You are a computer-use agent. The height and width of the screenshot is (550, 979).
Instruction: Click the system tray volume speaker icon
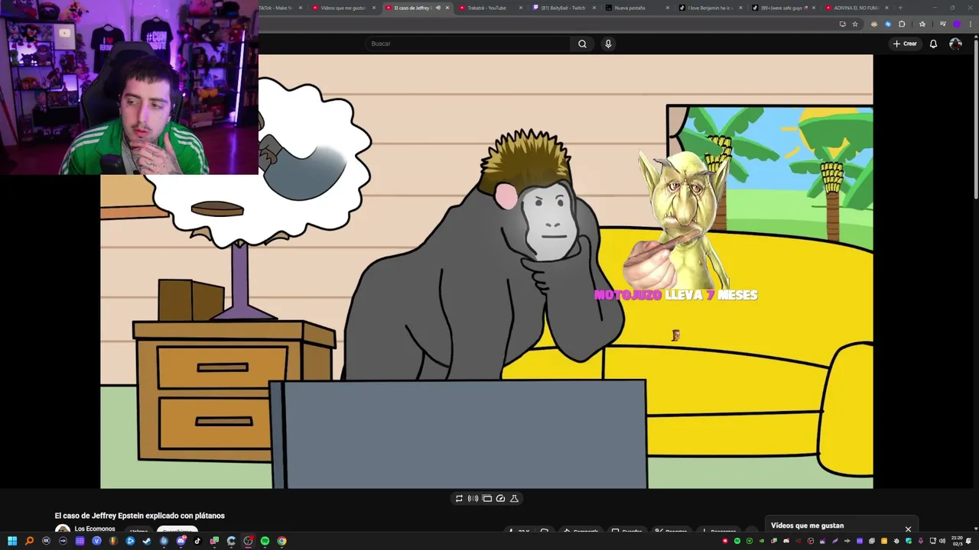coord(942,541)
